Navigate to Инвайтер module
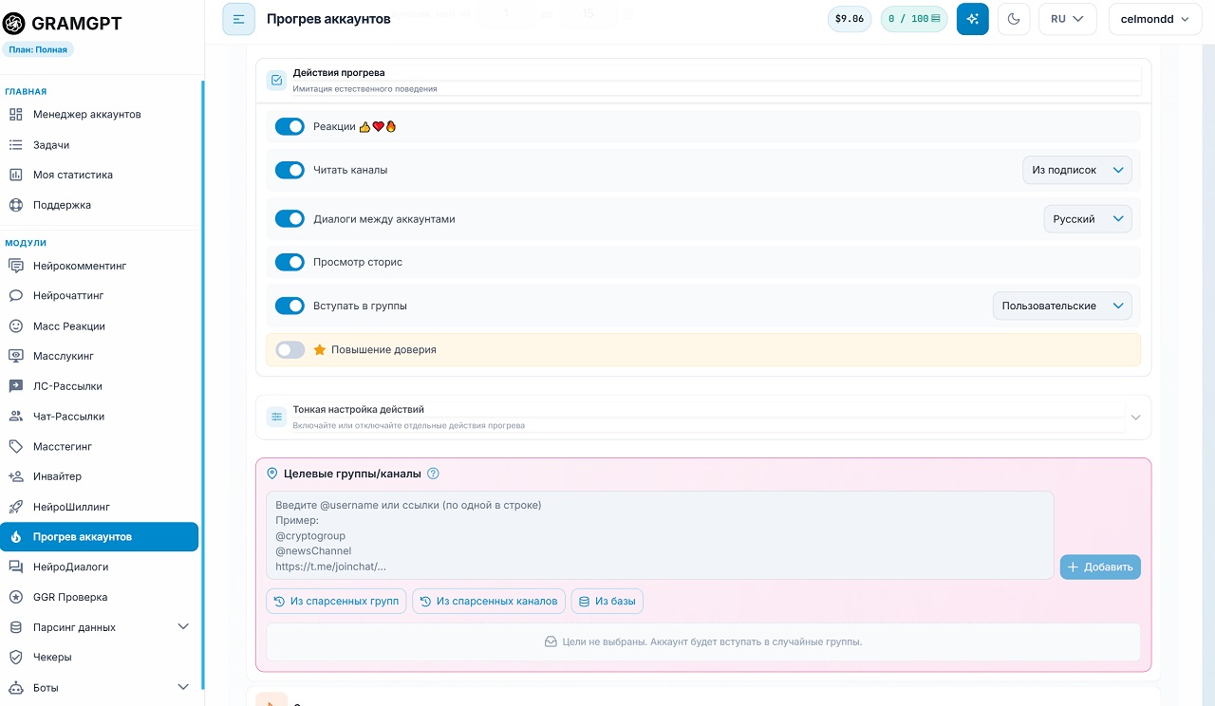The width and height of the screenshot is (1215, 706). [x=100, y=476]
